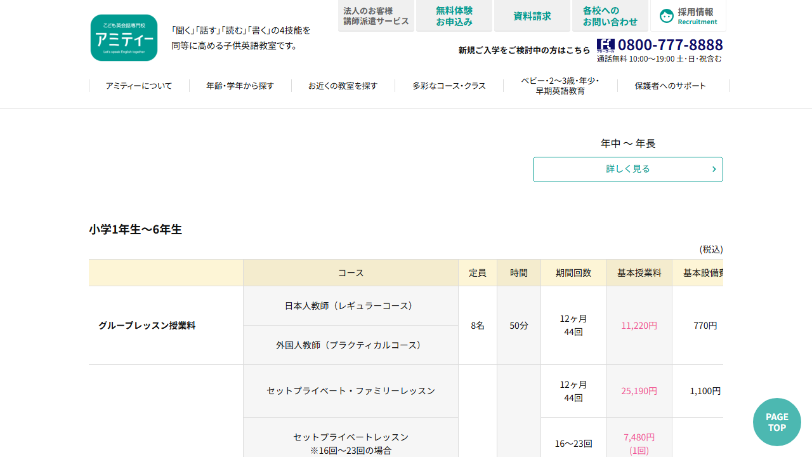
Task: Click the 外国人教師(プラクティカルコース) cell
Action: (x=351, y=345)
